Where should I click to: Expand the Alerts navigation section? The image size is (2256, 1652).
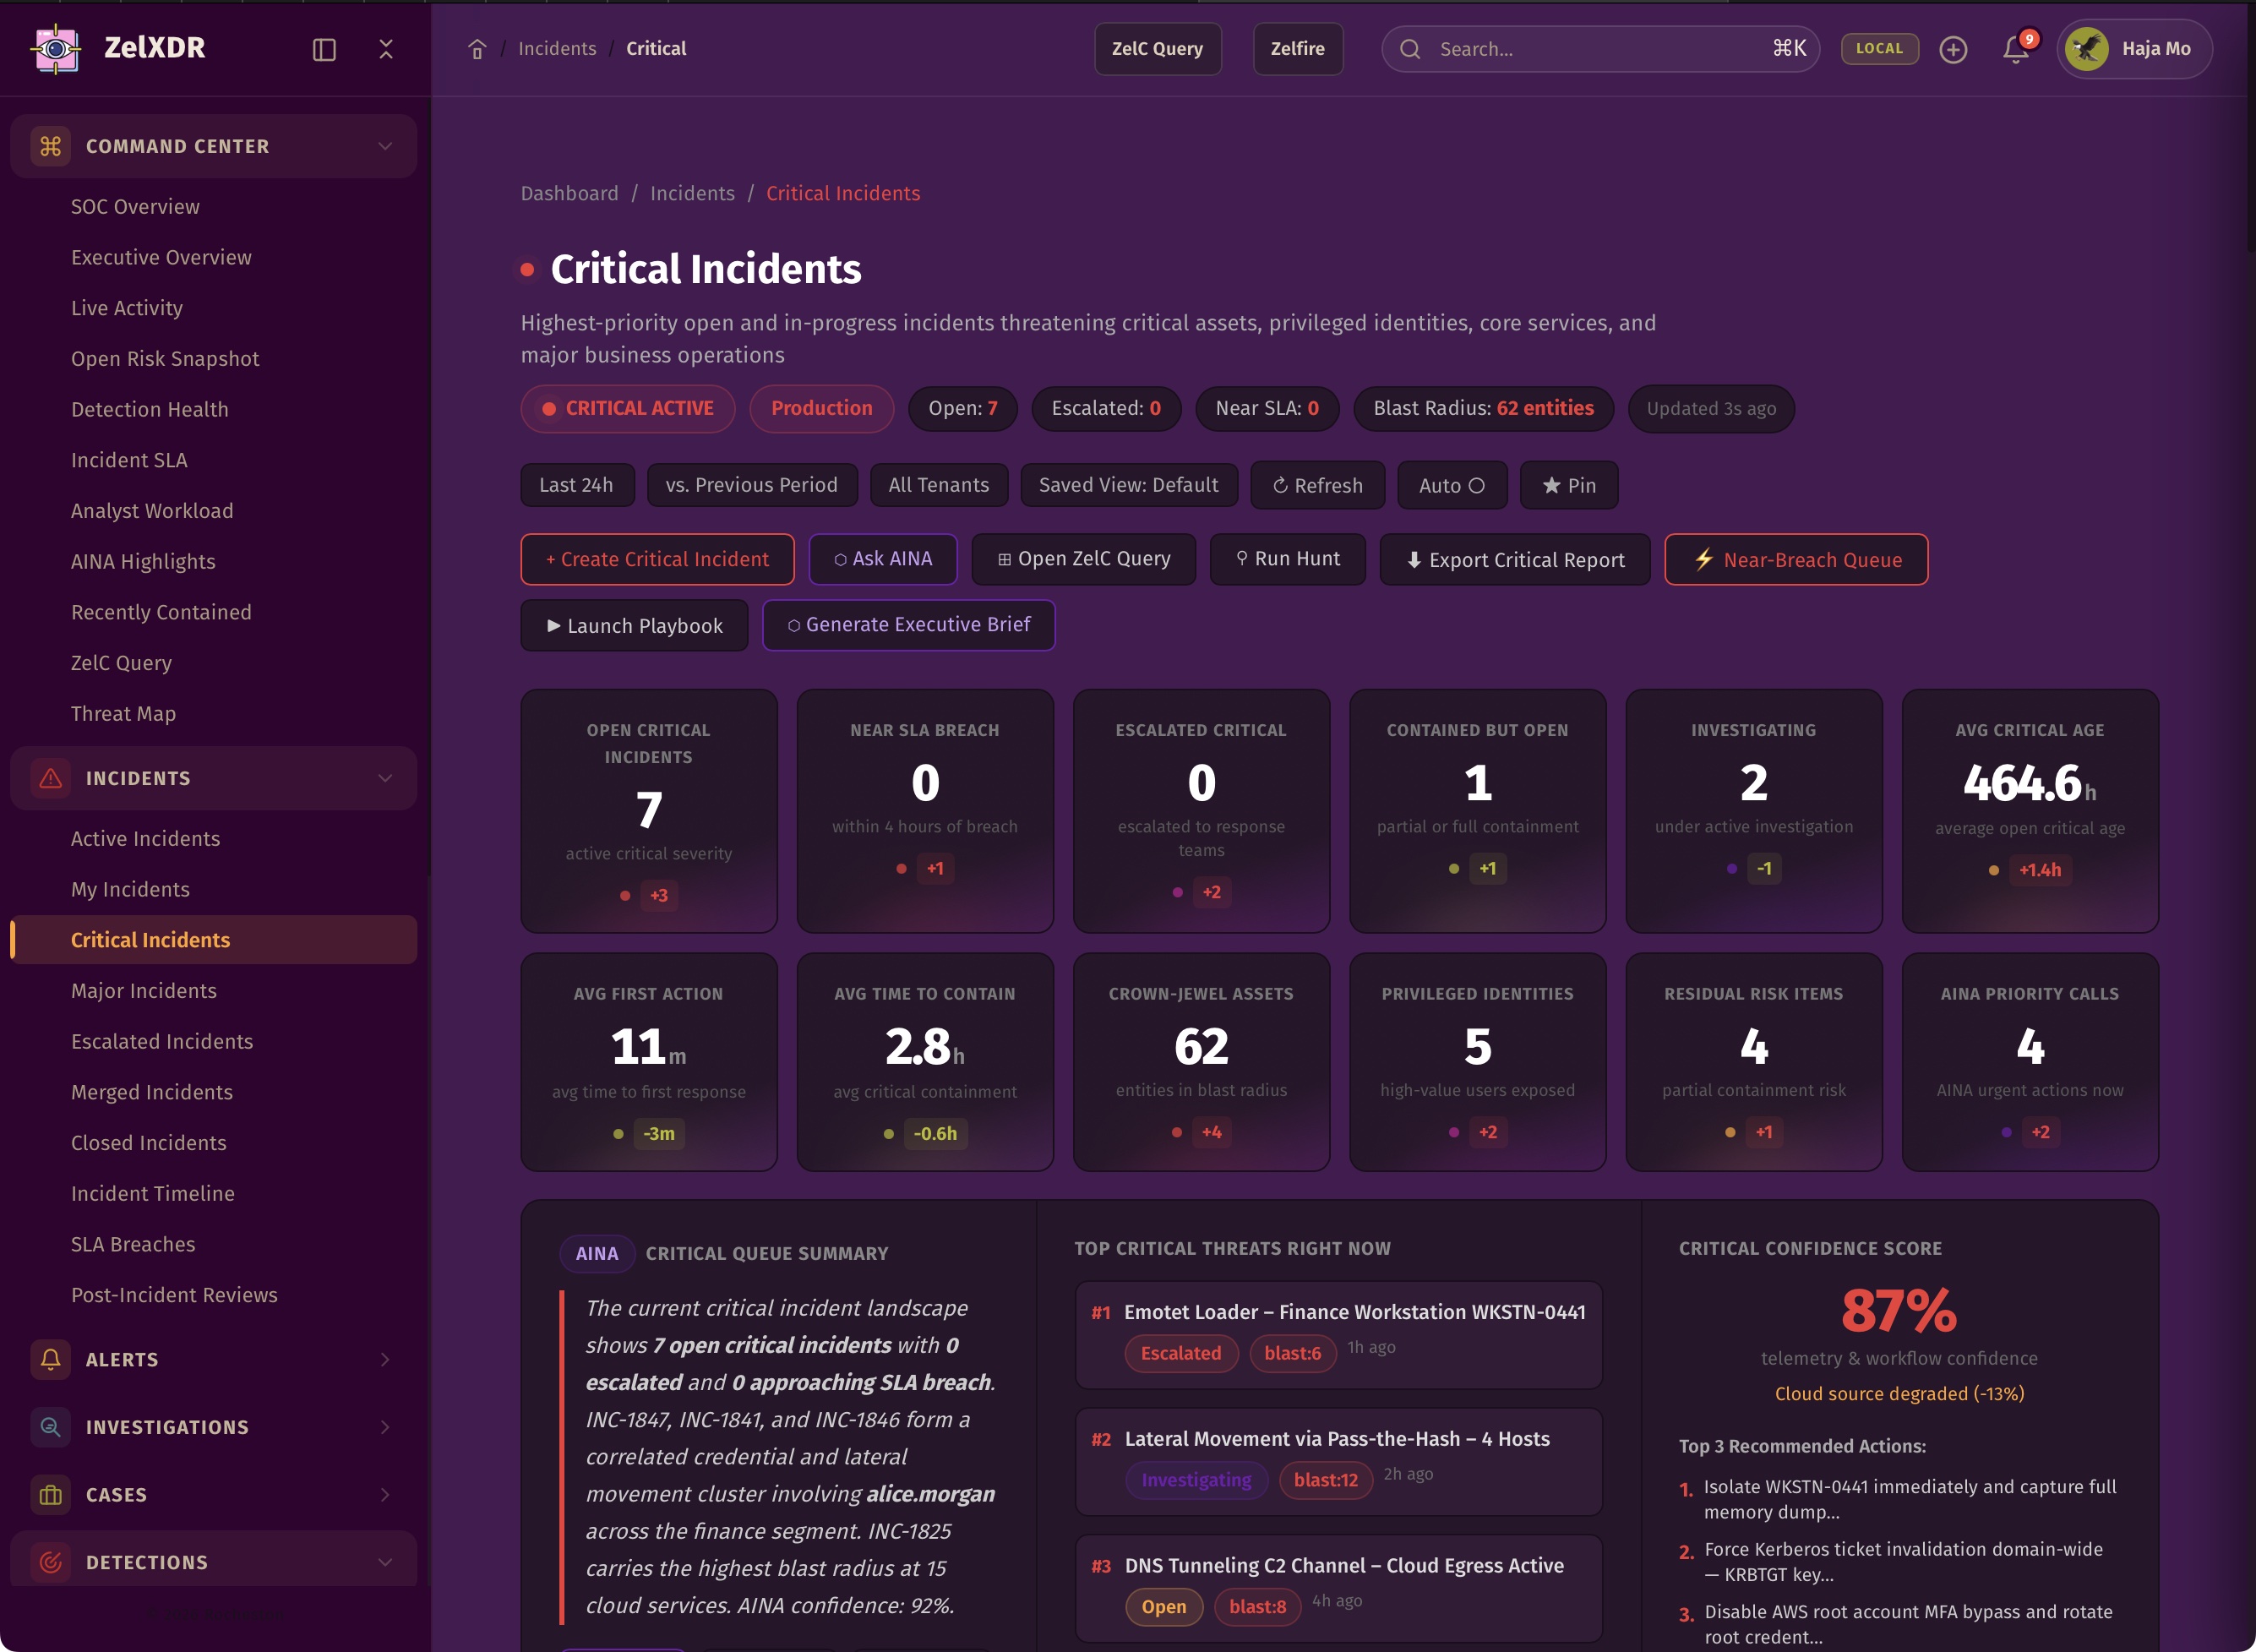385,1359
